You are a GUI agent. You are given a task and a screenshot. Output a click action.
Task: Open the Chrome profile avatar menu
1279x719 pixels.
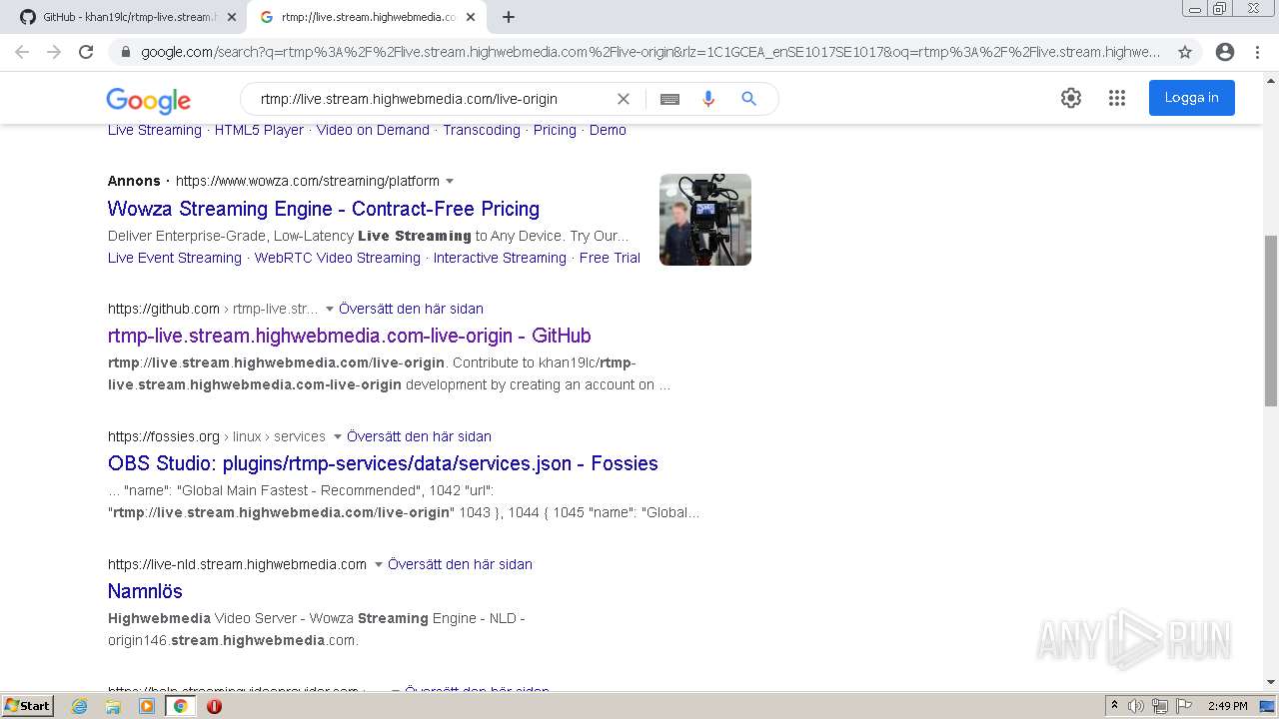click(x=1225, y=52)
